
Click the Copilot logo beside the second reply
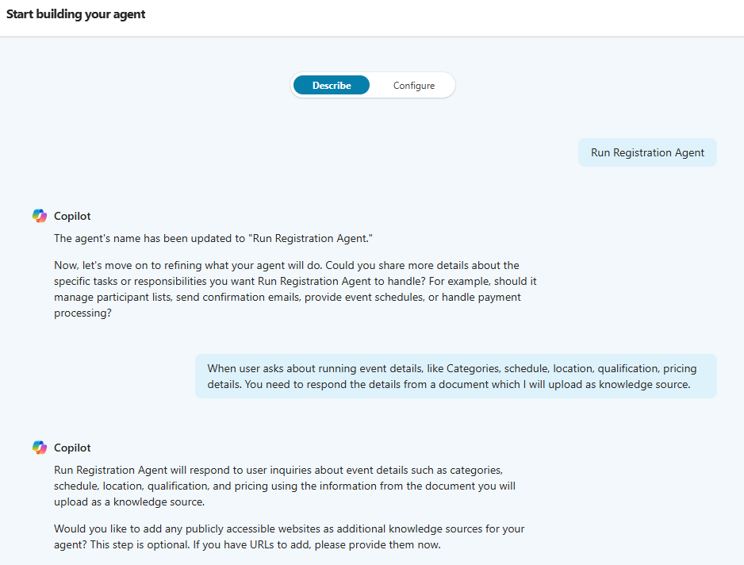click(x=40, y=448)
